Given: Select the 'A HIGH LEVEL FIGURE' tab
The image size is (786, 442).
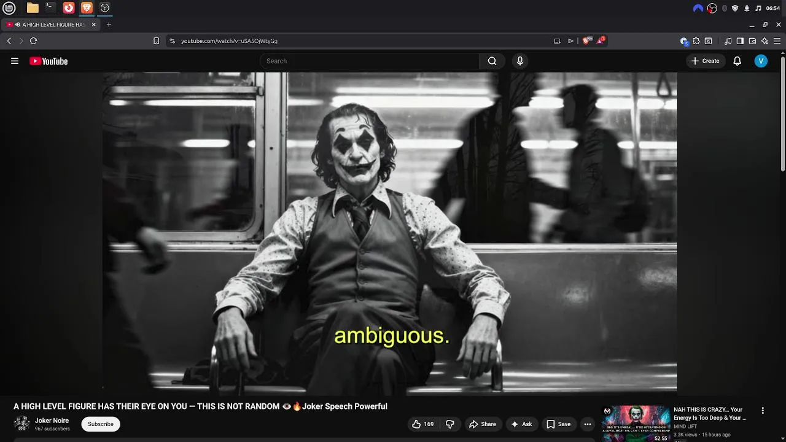Looking at the screenshot, I should coord(51,25).
